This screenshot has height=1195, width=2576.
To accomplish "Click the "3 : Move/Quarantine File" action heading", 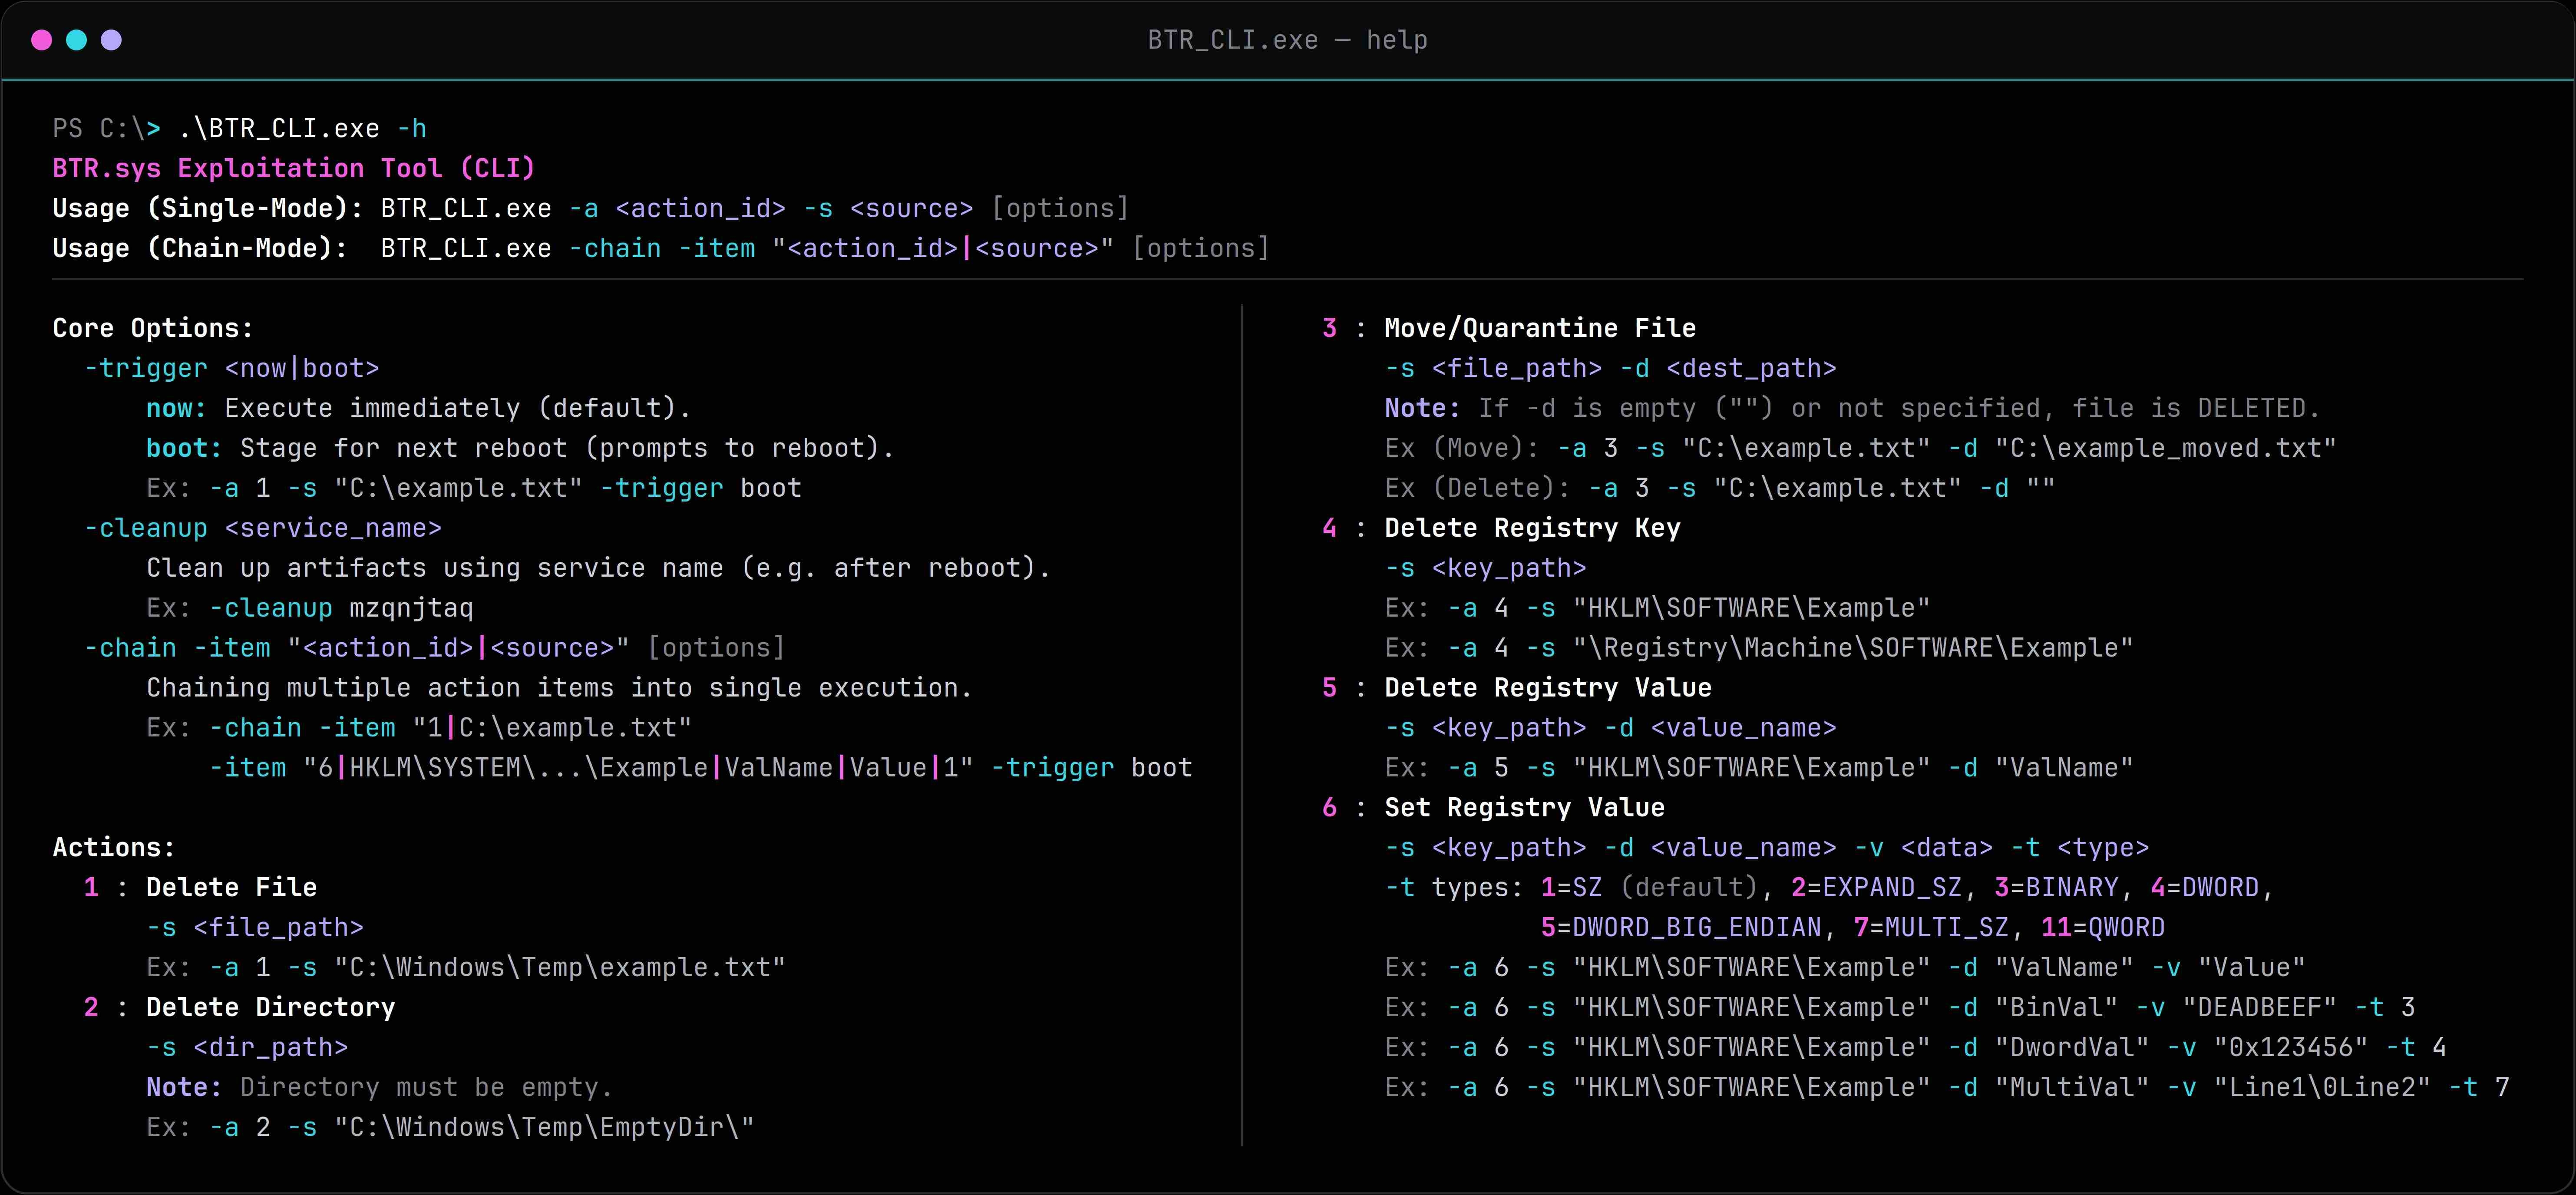I will click(1509, 328).
